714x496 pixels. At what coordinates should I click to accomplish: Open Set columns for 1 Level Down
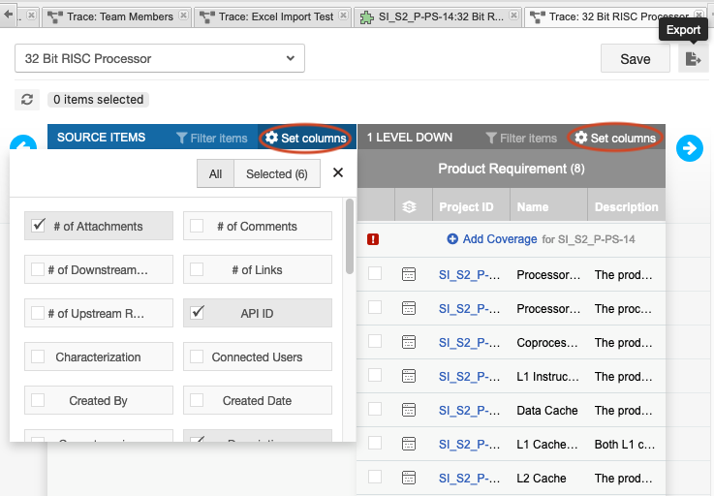[614, 139]
